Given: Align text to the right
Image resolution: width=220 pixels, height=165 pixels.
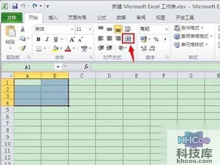Looking at the screenshot, I should click(118, 39).
